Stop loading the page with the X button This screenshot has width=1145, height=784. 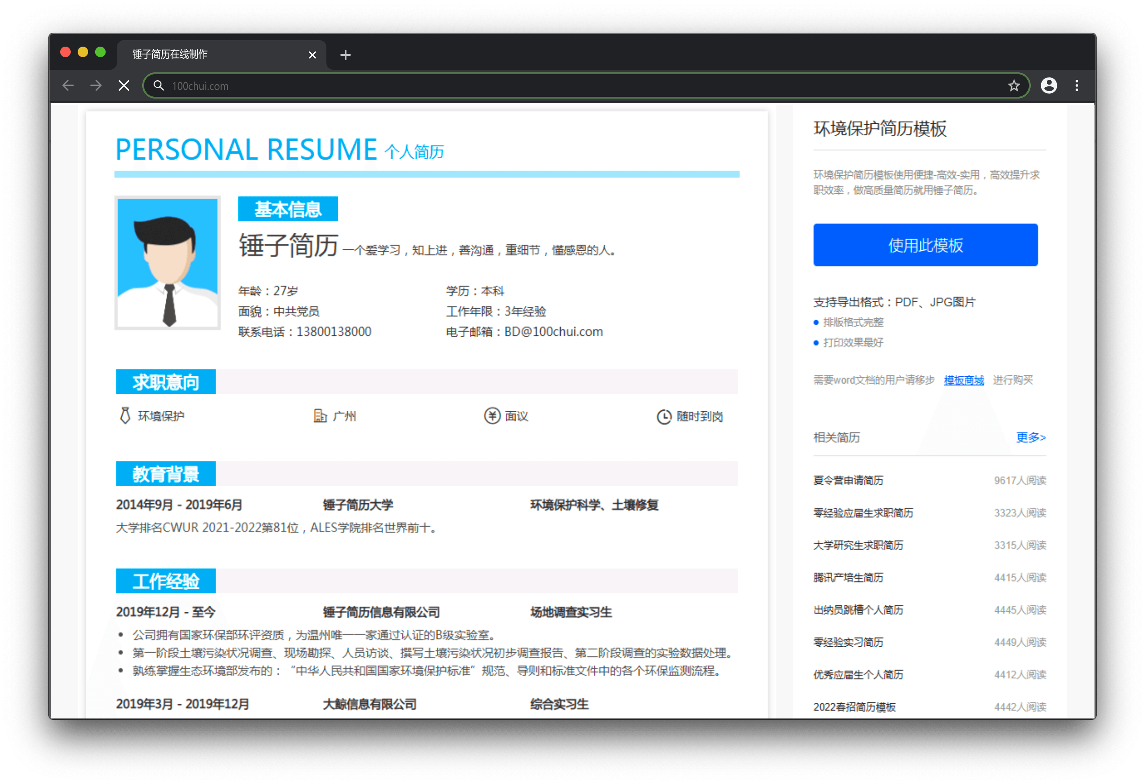click(x=124, y=86)
